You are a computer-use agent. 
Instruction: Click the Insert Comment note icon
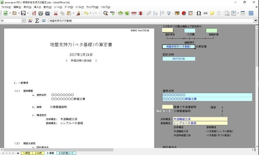(212, 13)
